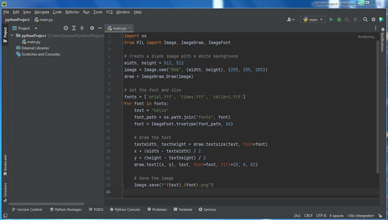Screen dimensions: 388x220
Task: Open the Navigate menu
Action: (x=42, y=12)
